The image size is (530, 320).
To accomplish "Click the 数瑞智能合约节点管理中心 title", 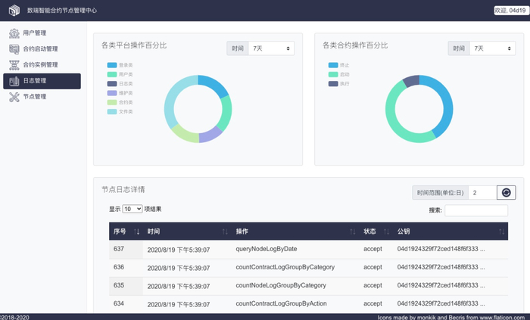I will tap(62, 11).
